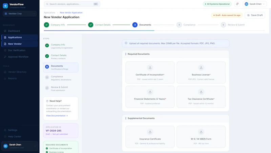Select the Compliance step in the Steps panel
Screen dimensions: 271x153
61,78
